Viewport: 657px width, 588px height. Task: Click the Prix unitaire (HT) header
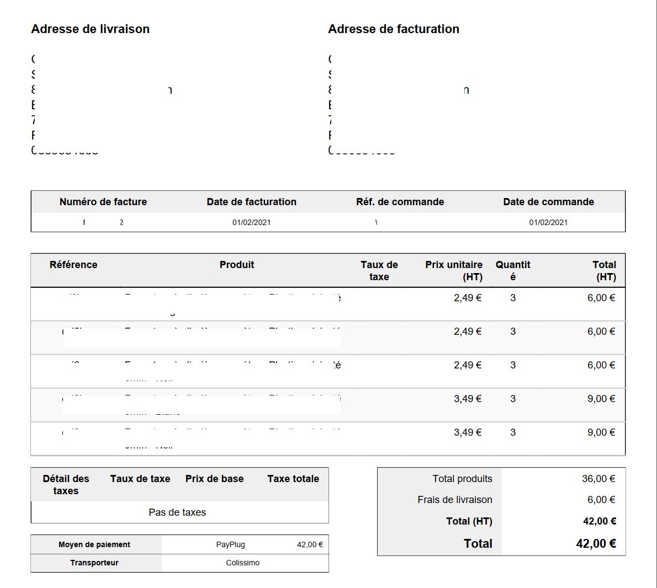pyautogui.click(x=454, y=271)
